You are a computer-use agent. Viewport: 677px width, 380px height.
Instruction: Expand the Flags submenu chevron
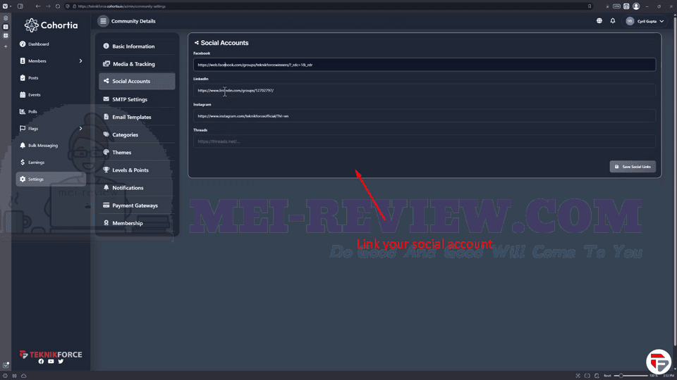(x=80, y=128)
